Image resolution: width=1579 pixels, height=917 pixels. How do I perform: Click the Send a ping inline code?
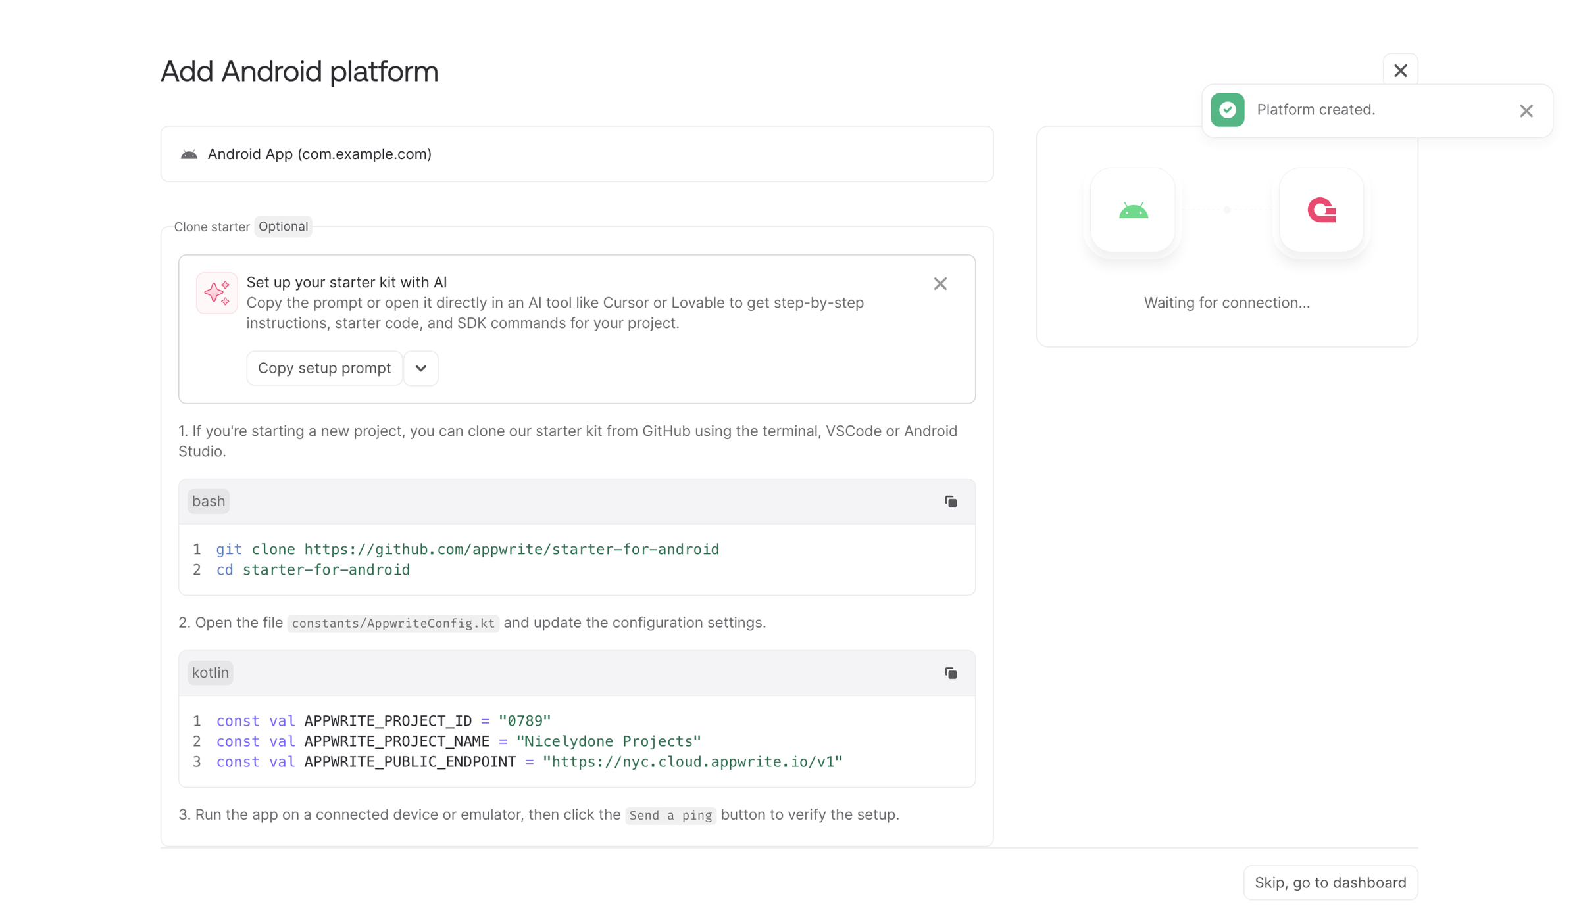click(x=670, y=815)
